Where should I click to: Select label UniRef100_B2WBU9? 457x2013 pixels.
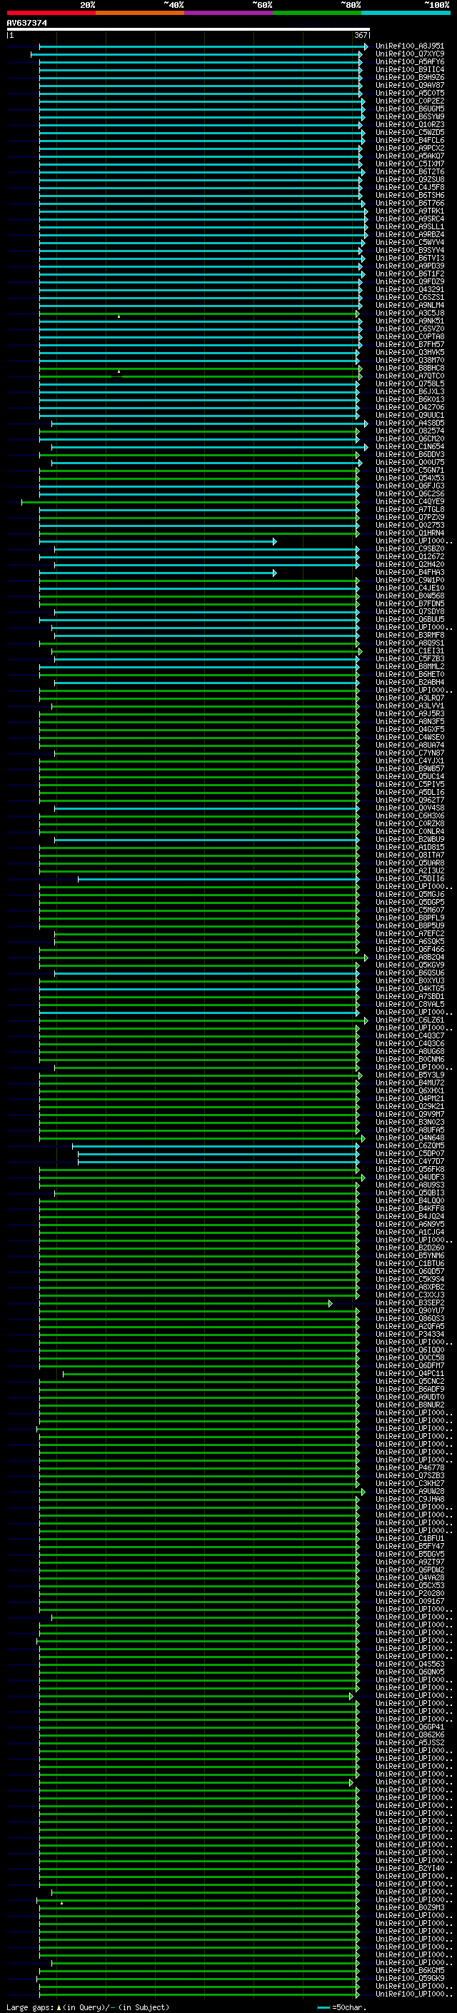pos(409,839)
